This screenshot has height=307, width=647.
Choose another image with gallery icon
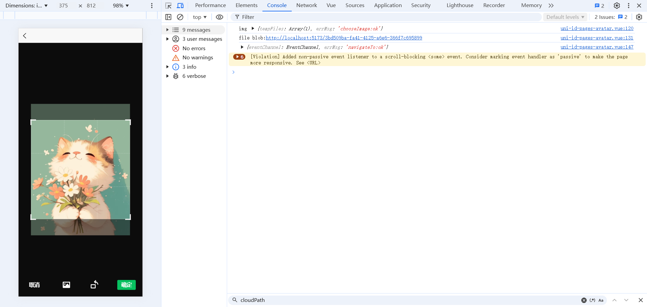66,285
